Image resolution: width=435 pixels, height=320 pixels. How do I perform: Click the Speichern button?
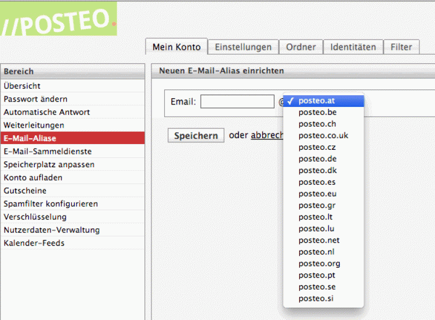pos(196,135)
